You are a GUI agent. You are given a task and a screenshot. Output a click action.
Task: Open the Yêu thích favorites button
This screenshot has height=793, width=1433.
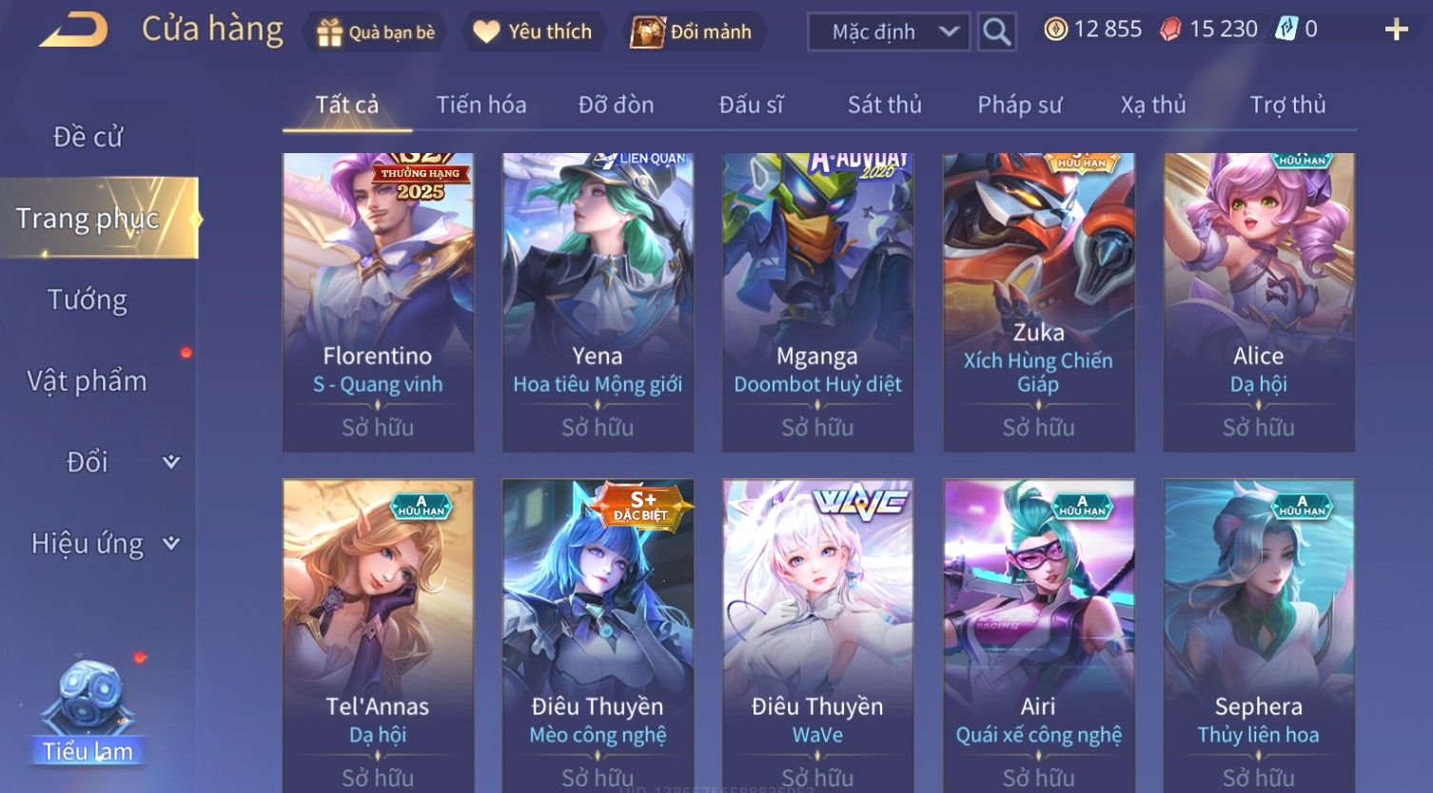(x=533, y=31)
